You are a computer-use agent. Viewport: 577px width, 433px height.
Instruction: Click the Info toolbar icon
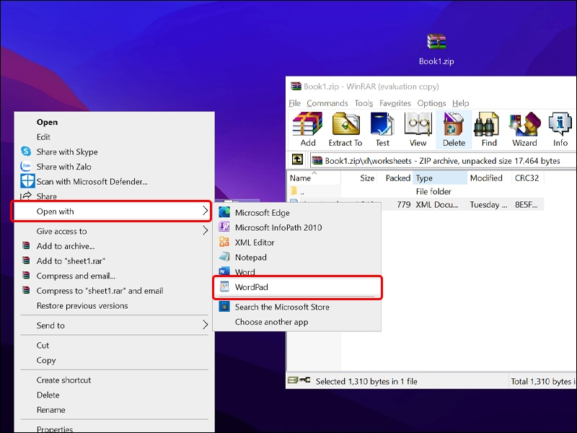[x=560, y=129]
